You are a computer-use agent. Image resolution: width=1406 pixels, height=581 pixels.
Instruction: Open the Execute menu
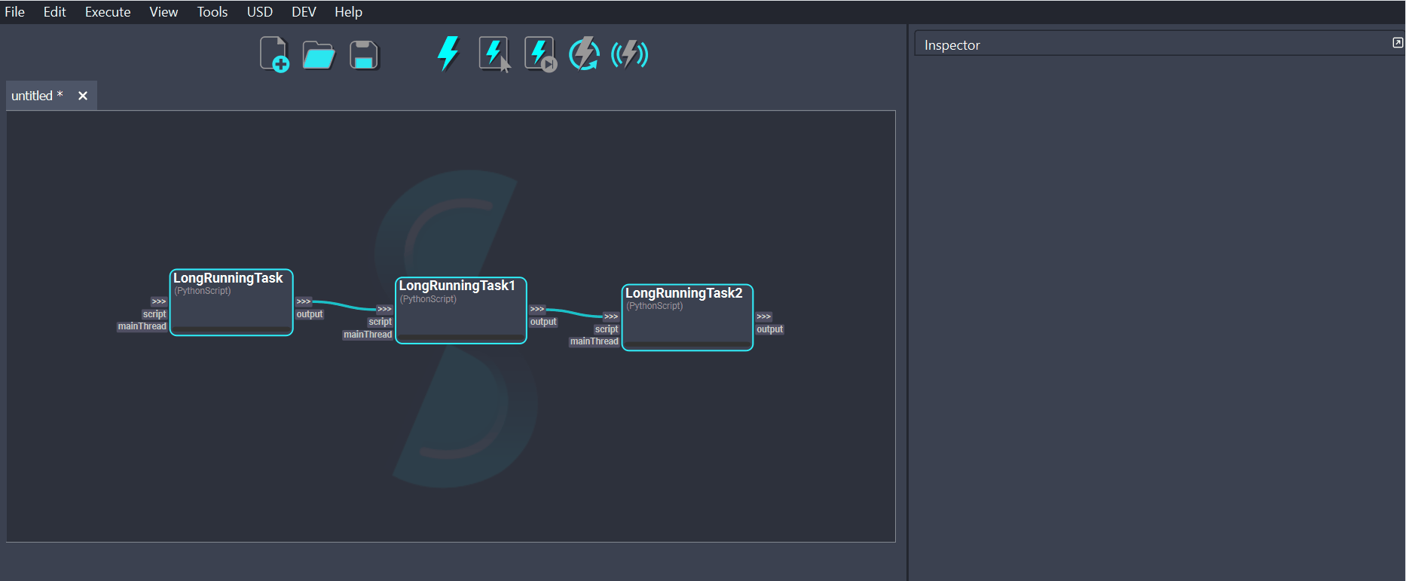coord(108,12)
